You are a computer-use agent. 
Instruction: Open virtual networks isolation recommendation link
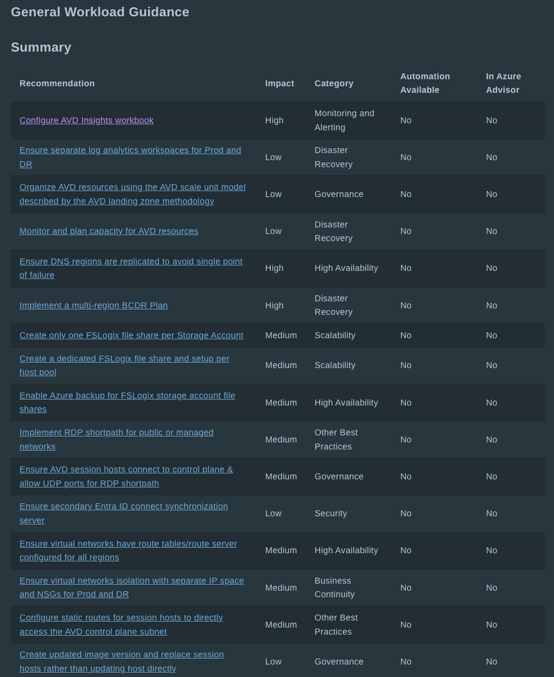pos(131,581)
